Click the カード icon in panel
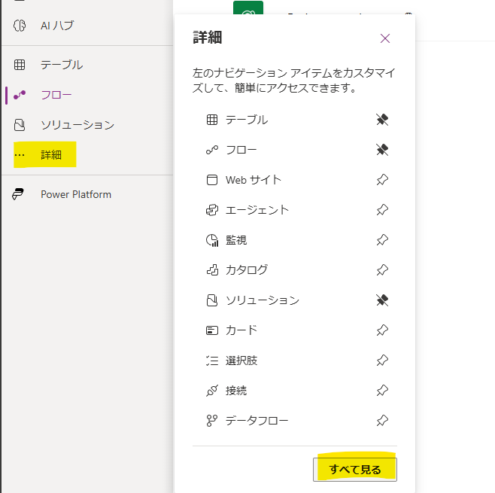Screen dimensions: 495x493 [x=212, y=330]
